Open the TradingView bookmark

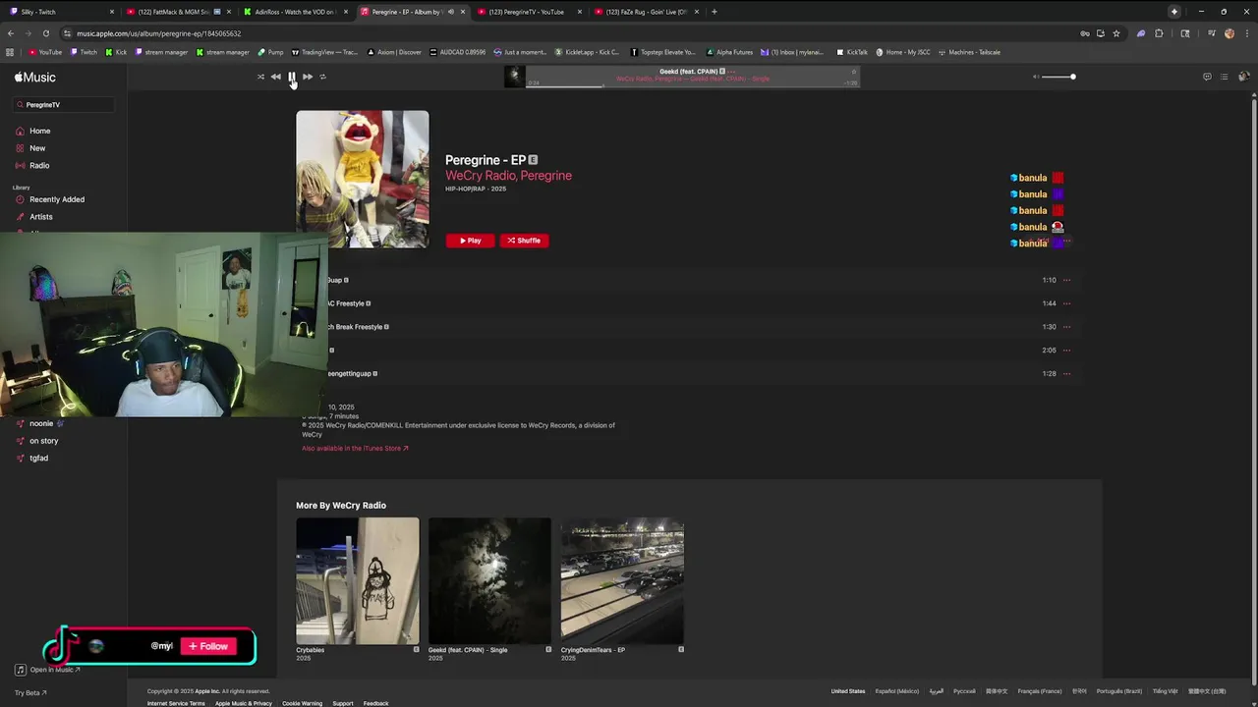pyautogui.click(x=324, y=52)
